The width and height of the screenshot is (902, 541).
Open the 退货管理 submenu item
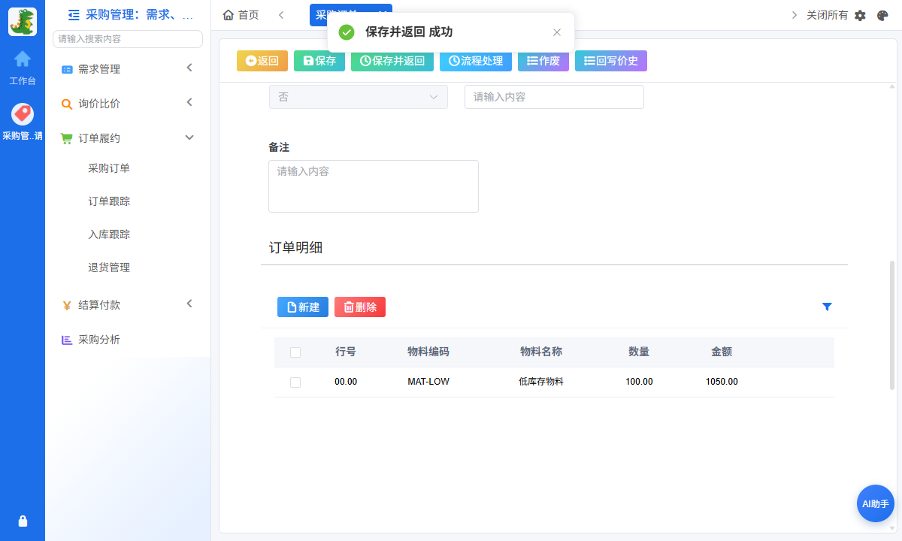click(109, 267)
